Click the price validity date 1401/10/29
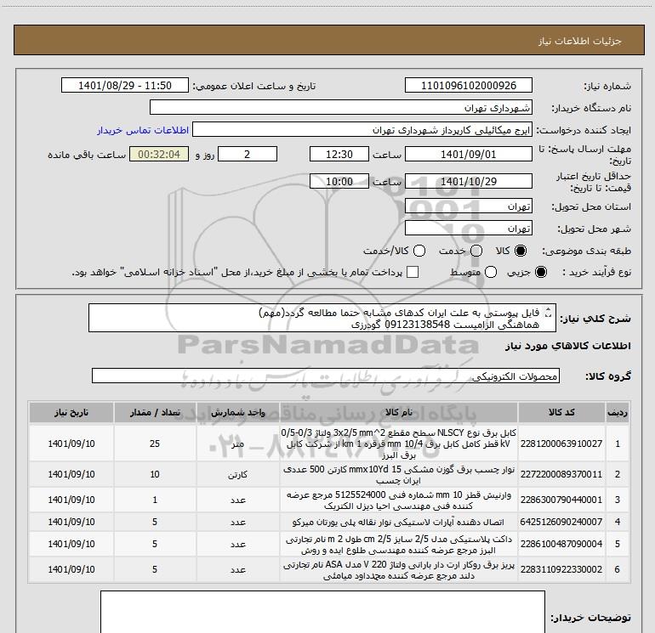This screenshot has width=655, height=633. (x=468, y=182)
